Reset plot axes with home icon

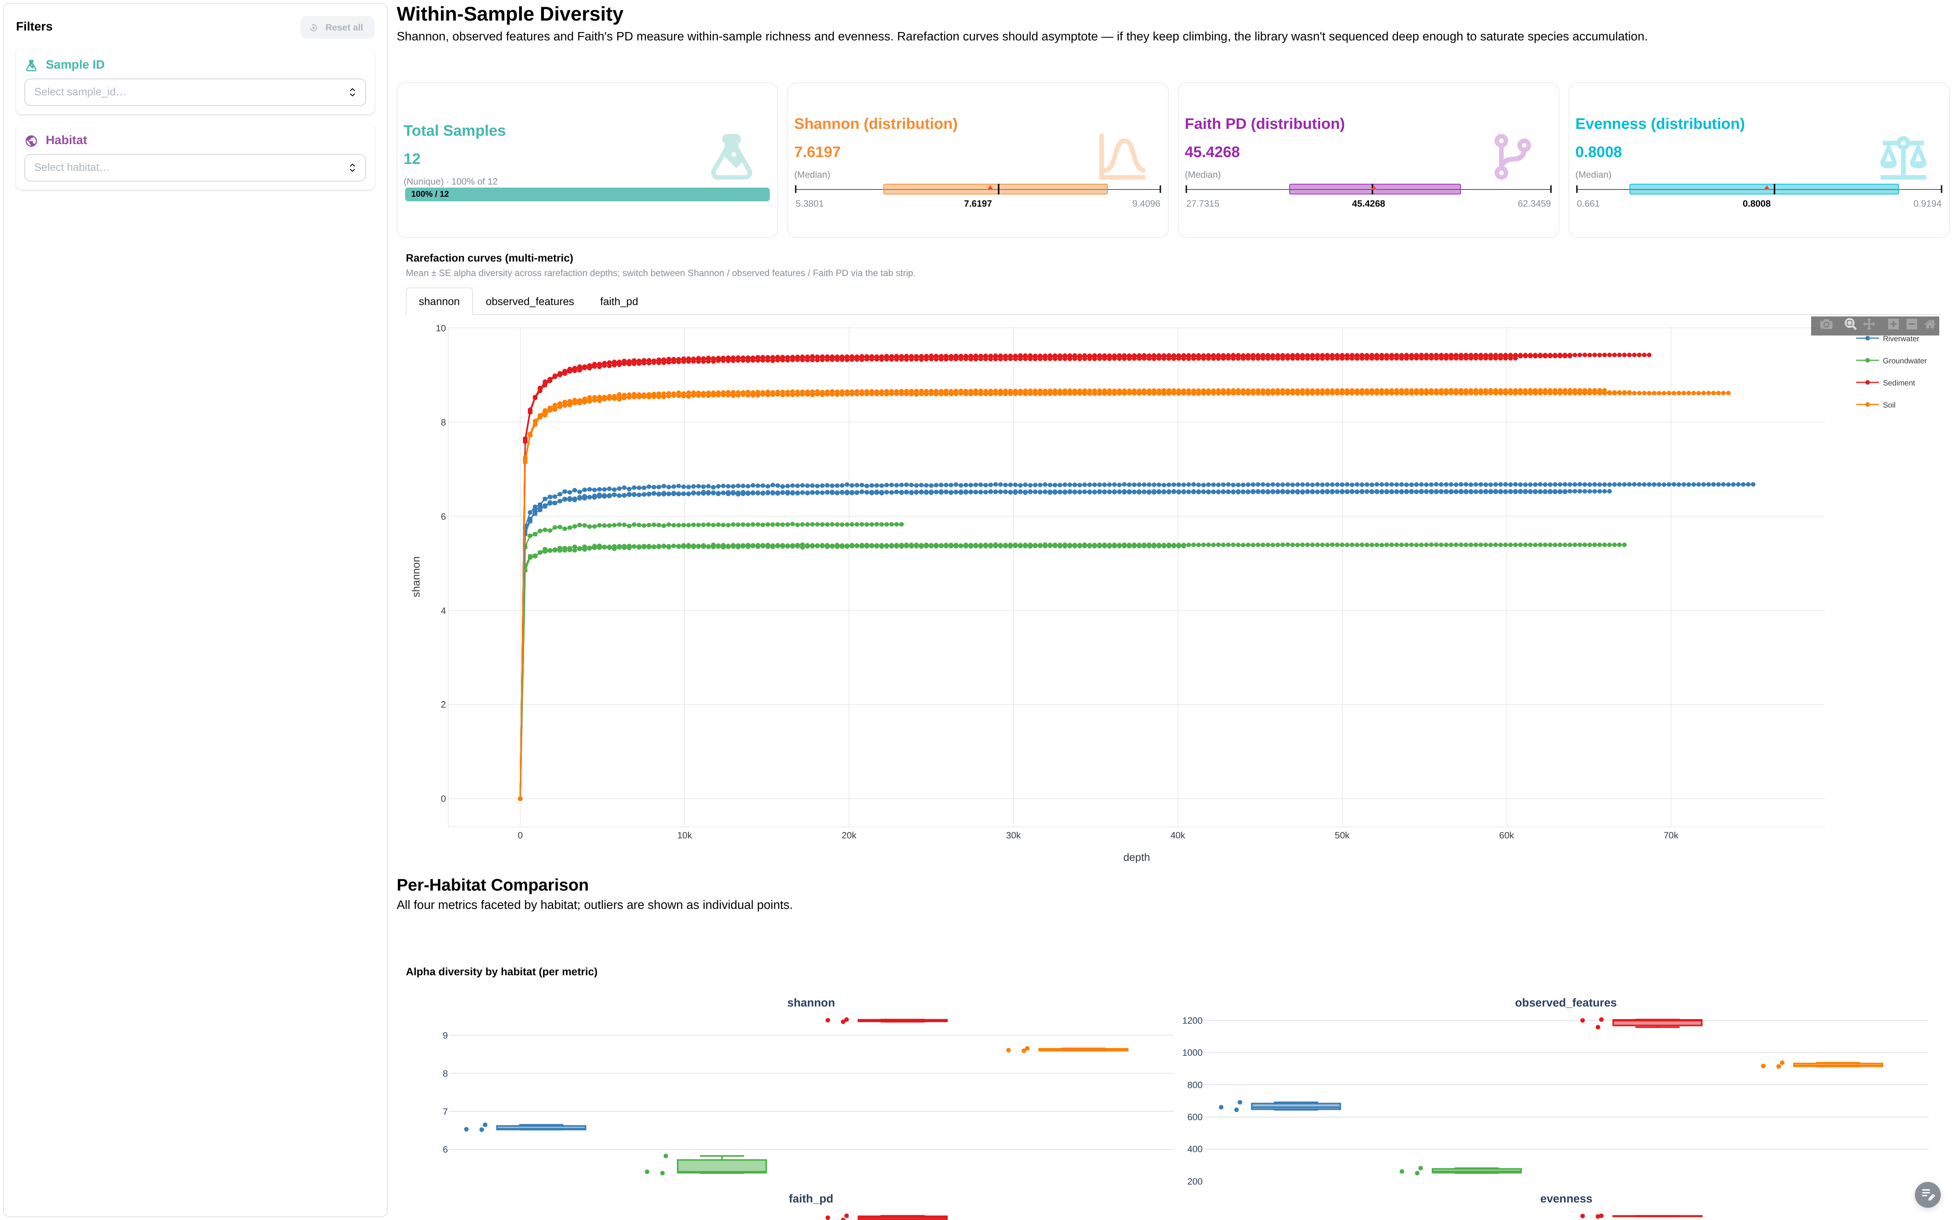(1930, 324)
